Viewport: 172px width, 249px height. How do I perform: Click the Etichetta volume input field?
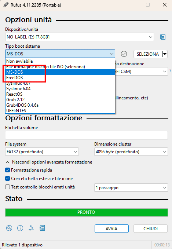(87, 135)
